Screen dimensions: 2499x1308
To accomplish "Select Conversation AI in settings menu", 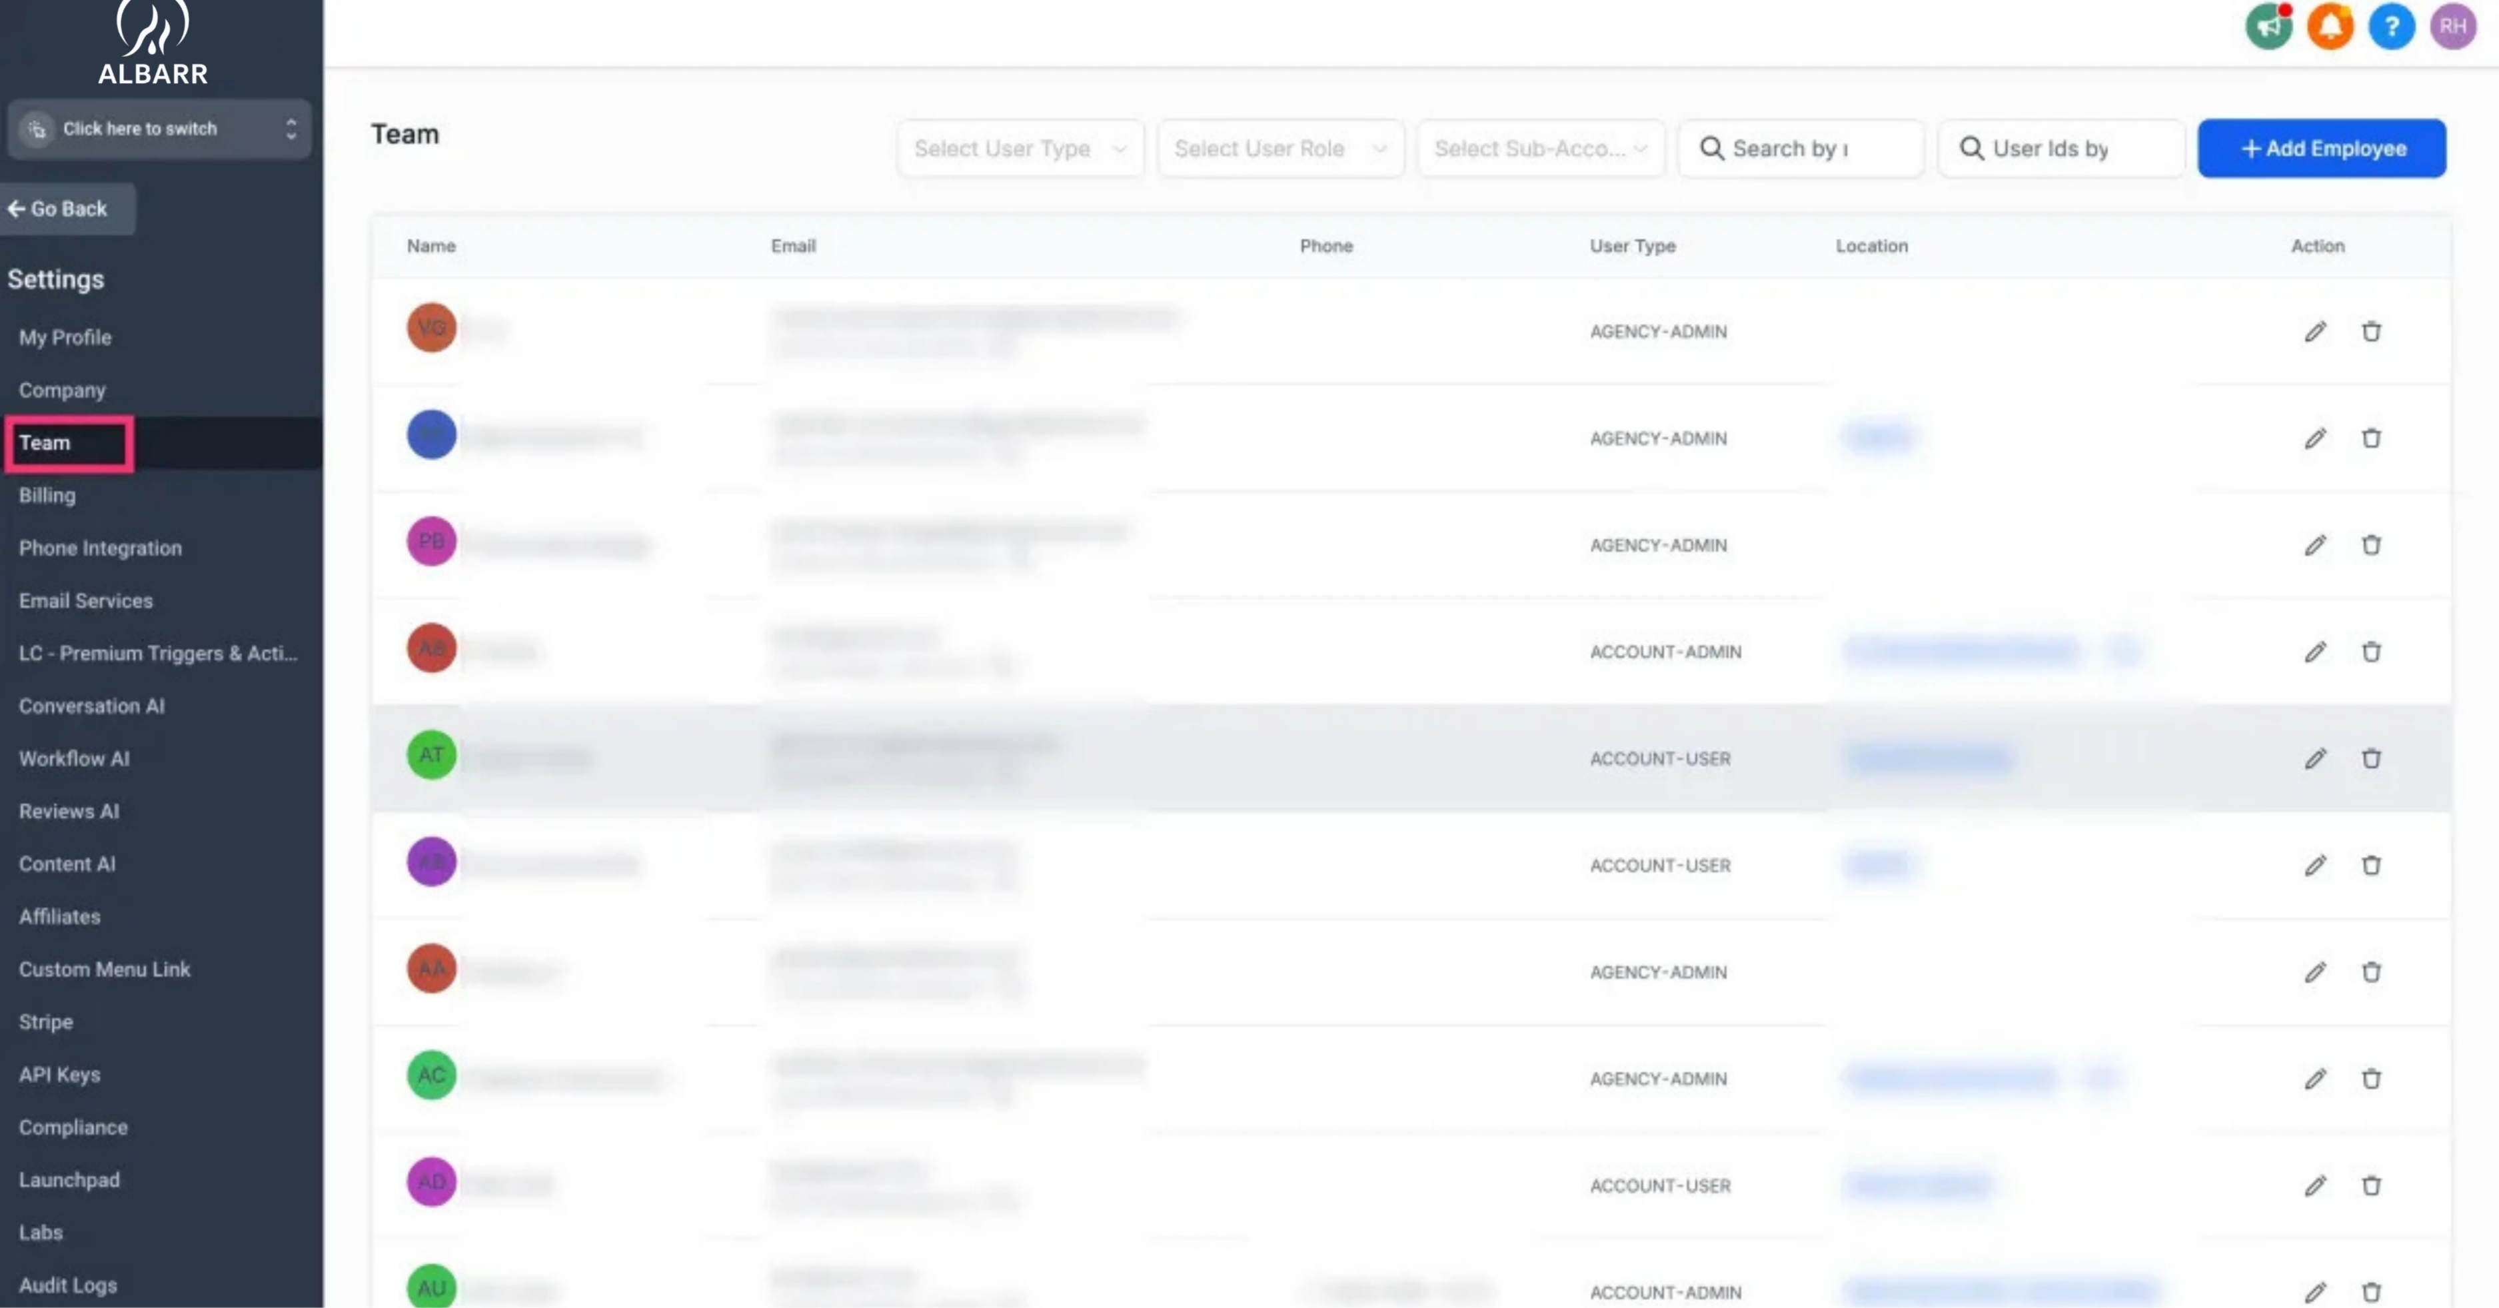I will 91,706.
